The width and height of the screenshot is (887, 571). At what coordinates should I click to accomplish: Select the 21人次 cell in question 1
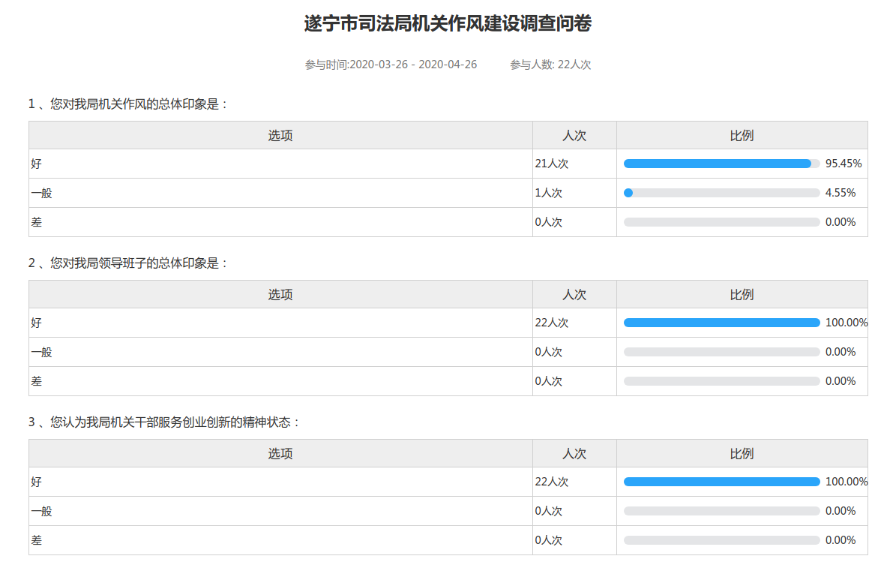pyautogui.click(x=552, y=164)
